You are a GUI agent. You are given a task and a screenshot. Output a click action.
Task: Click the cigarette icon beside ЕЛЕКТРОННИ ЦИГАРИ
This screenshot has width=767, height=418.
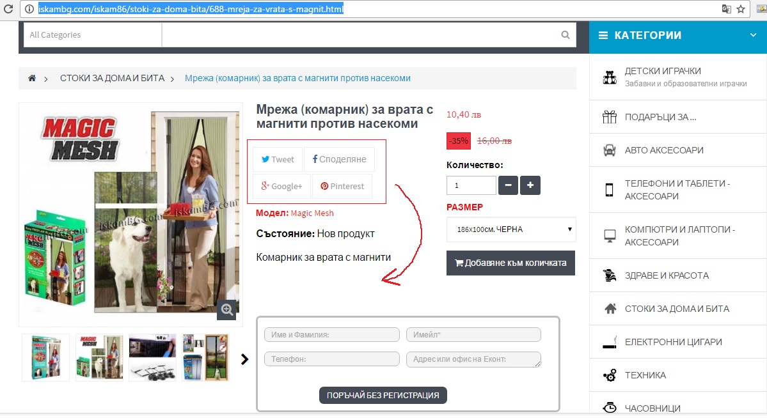(x=610, y=342)
